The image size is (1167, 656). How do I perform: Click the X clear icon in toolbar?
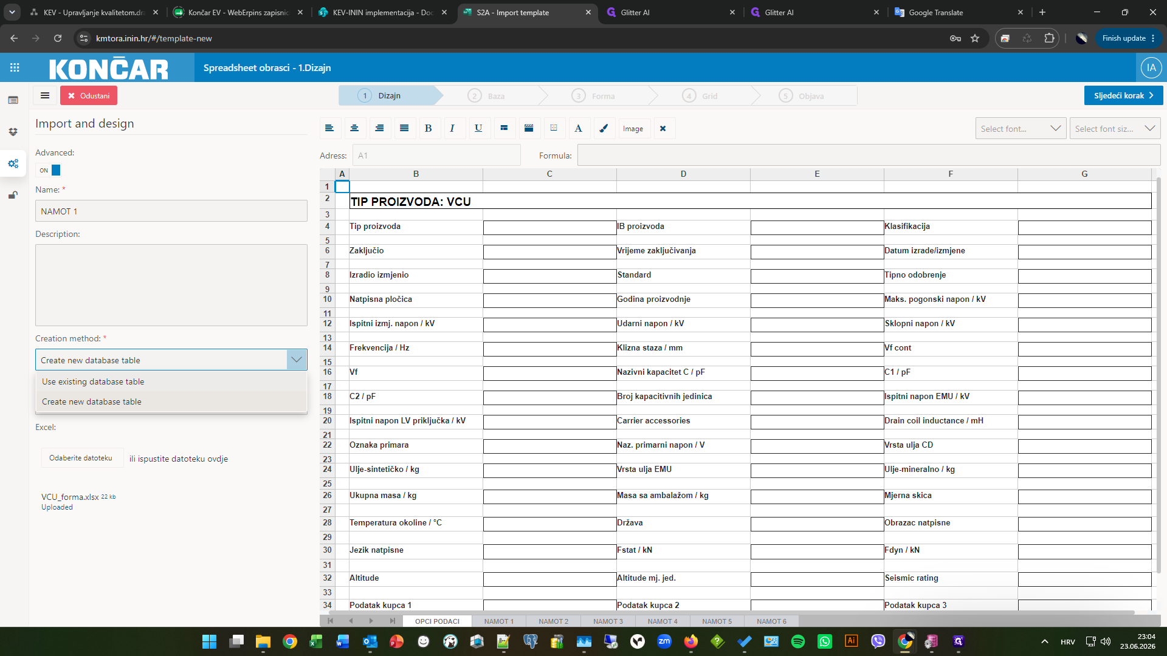(663, 128)
